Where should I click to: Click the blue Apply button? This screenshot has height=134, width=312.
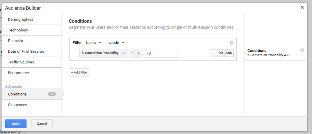tap(16, 124)
